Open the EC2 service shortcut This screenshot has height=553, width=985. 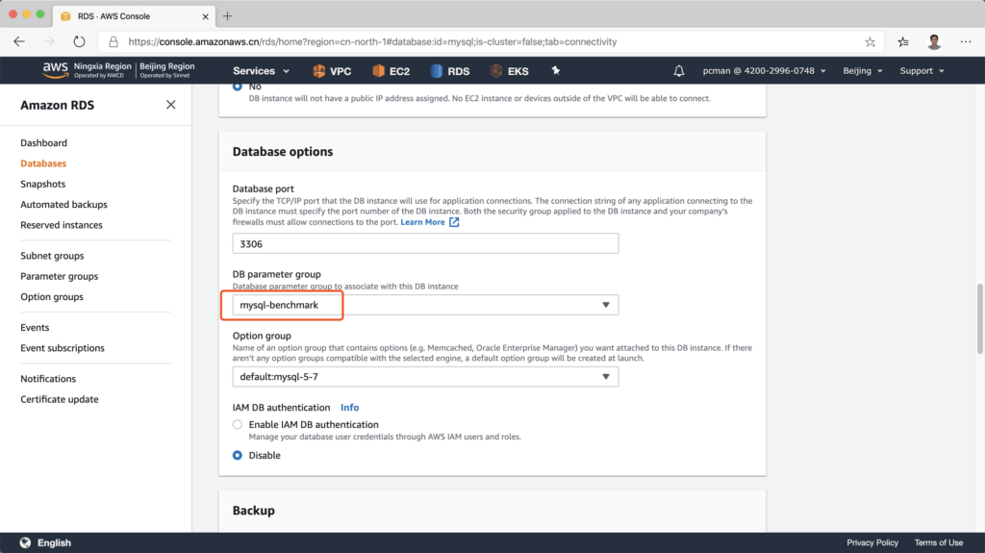coord(391,71)
